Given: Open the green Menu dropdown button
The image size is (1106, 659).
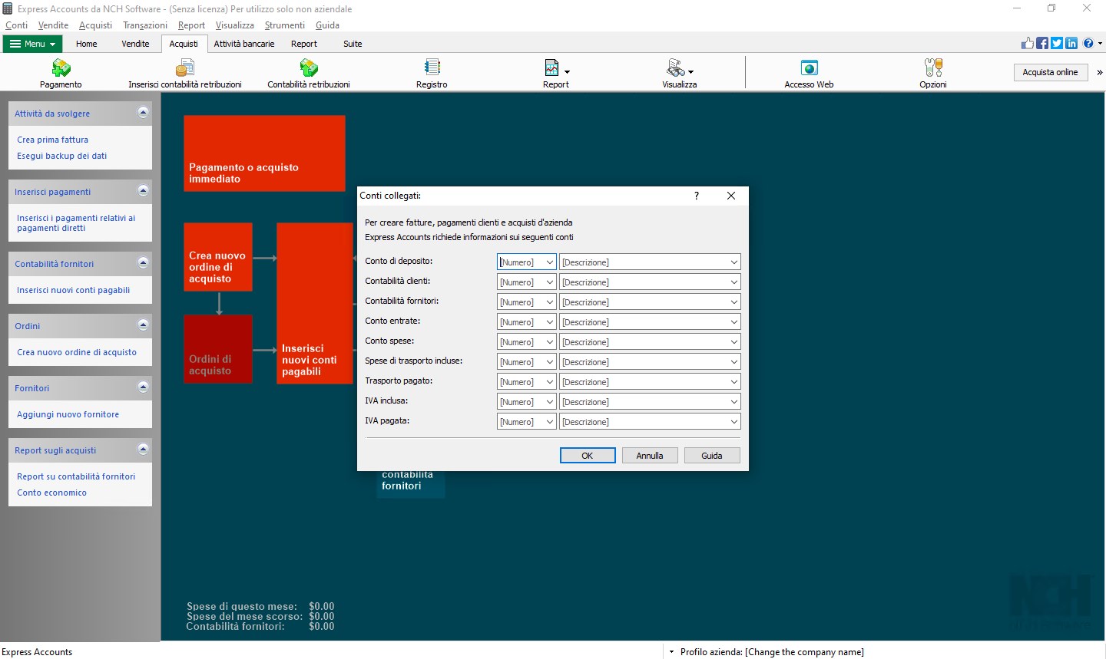Looking at the screenshot, I should [32, 44].
